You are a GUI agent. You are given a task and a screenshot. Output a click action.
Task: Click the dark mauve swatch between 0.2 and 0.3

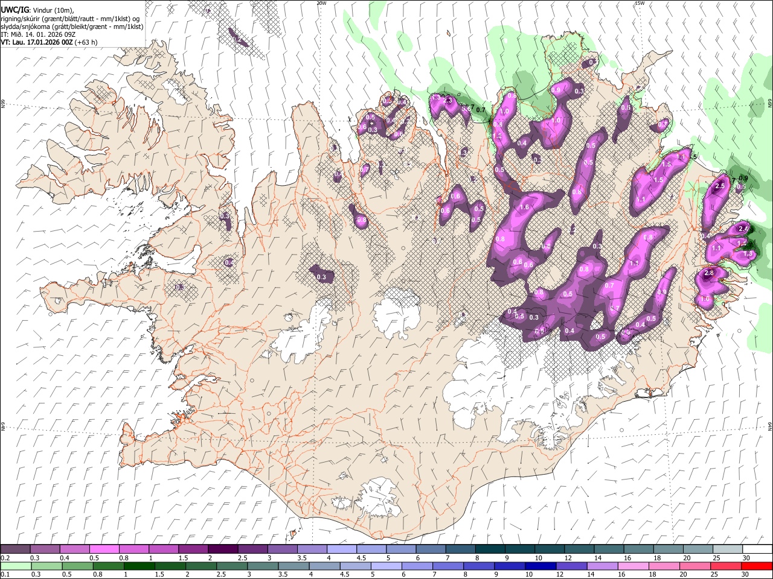15,549
